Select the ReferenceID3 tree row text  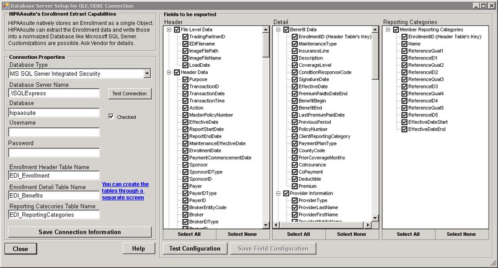(423, 87)
